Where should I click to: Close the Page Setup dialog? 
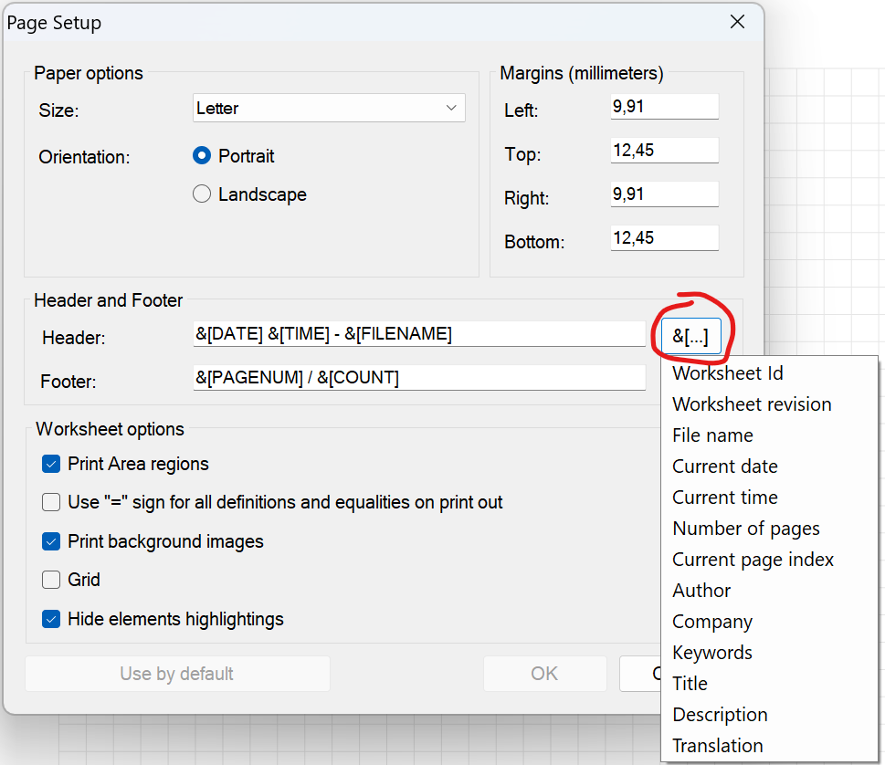(737, 22)
